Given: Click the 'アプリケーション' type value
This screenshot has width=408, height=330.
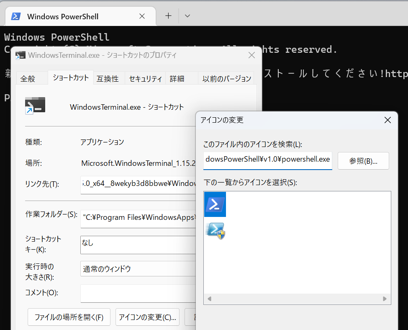Looking at the screenshot, I should tap(102, 142).
